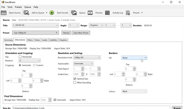Switch to the Audio tab
Screen dimensions: 184x109
point(45,40)
